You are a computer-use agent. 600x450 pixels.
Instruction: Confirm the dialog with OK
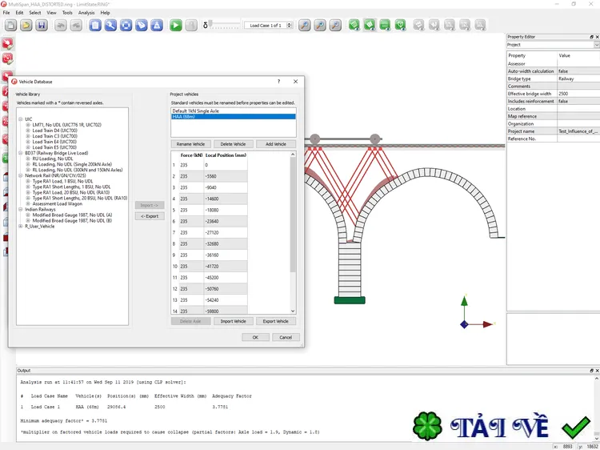255,337
